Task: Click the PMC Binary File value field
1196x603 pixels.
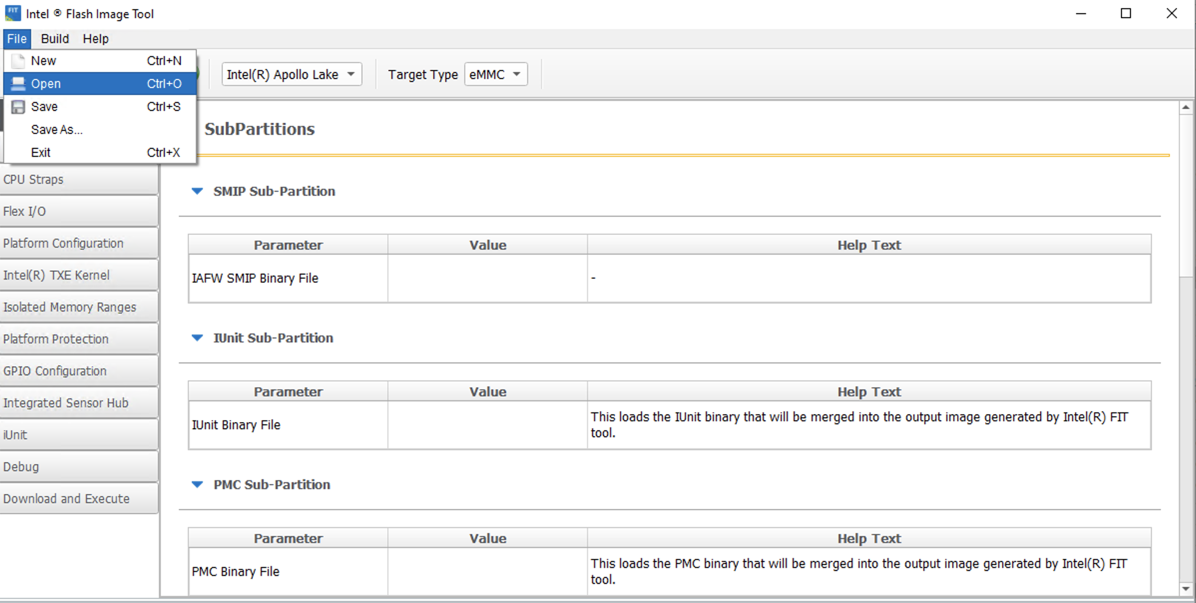Action: tap(488, 572)
